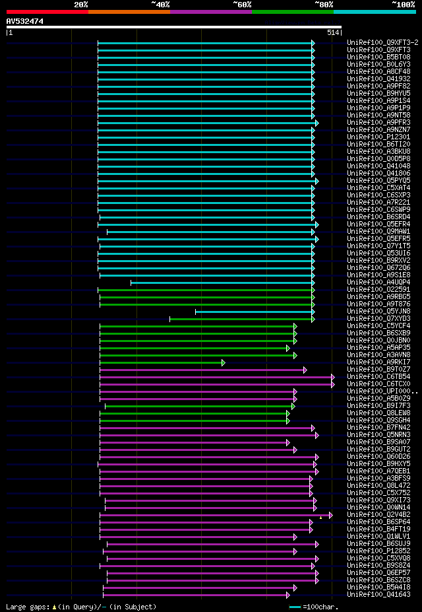Open the UniRef100_Q9XFT3 hit label

click(x=378, y=50)
